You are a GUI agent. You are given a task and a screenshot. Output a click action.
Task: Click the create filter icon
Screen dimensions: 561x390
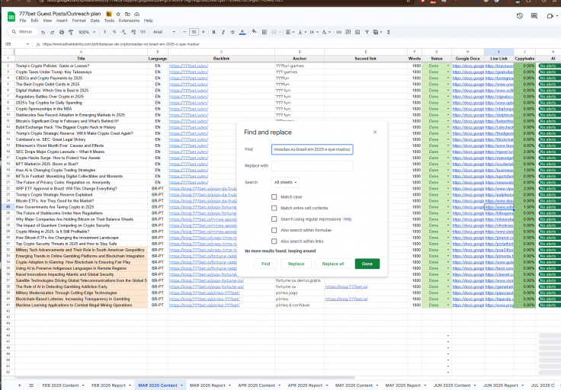click(x=367, y=32)
